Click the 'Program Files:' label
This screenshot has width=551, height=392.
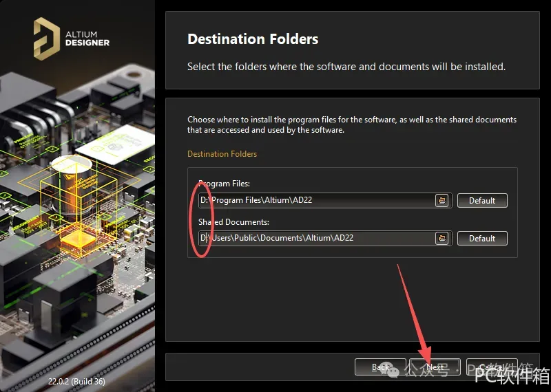point(225,184)
